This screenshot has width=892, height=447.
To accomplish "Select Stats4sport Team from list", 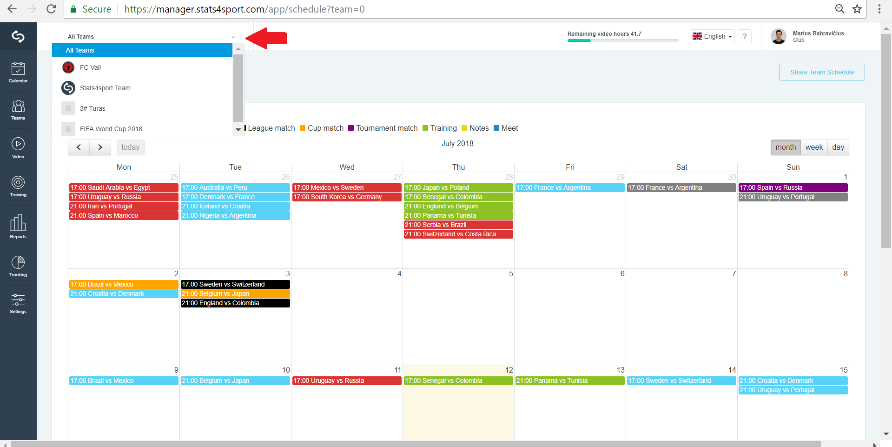I will point(142,88).
